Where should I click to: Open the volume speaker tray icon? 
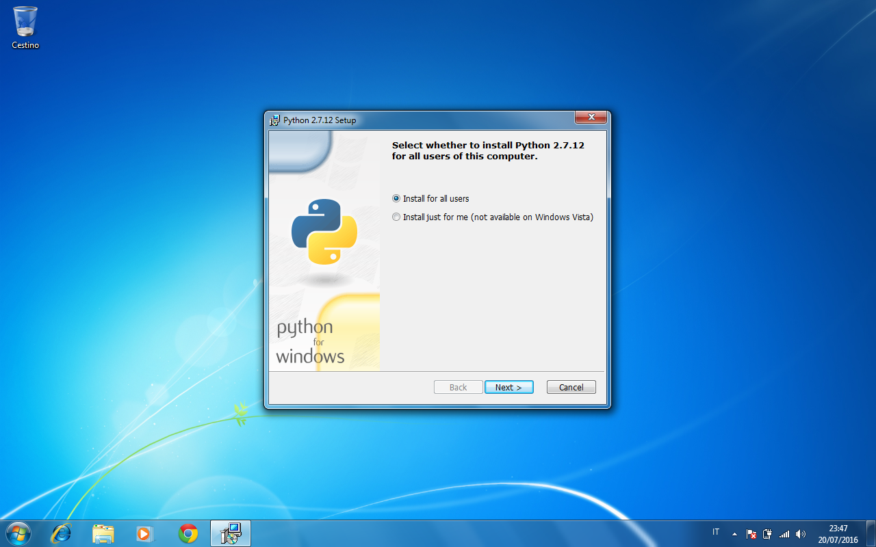(x=801, y=534)
